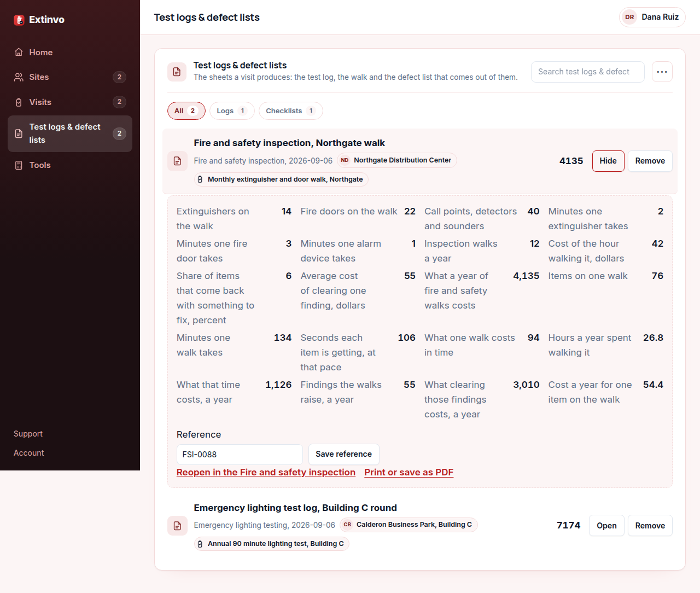The width and height of the screenshot is (700, 593).
Task: Click 'Call points, detectors and sounders' label
Action: (470, 219)
